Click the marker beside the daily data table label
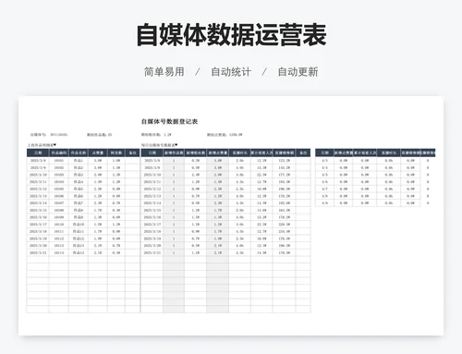The width and height of the screenshot is (462, 354). (176, 145)
